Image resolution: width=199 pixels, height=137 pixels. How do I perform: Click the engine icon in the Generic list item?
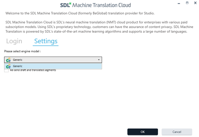(x=8, y=66)
